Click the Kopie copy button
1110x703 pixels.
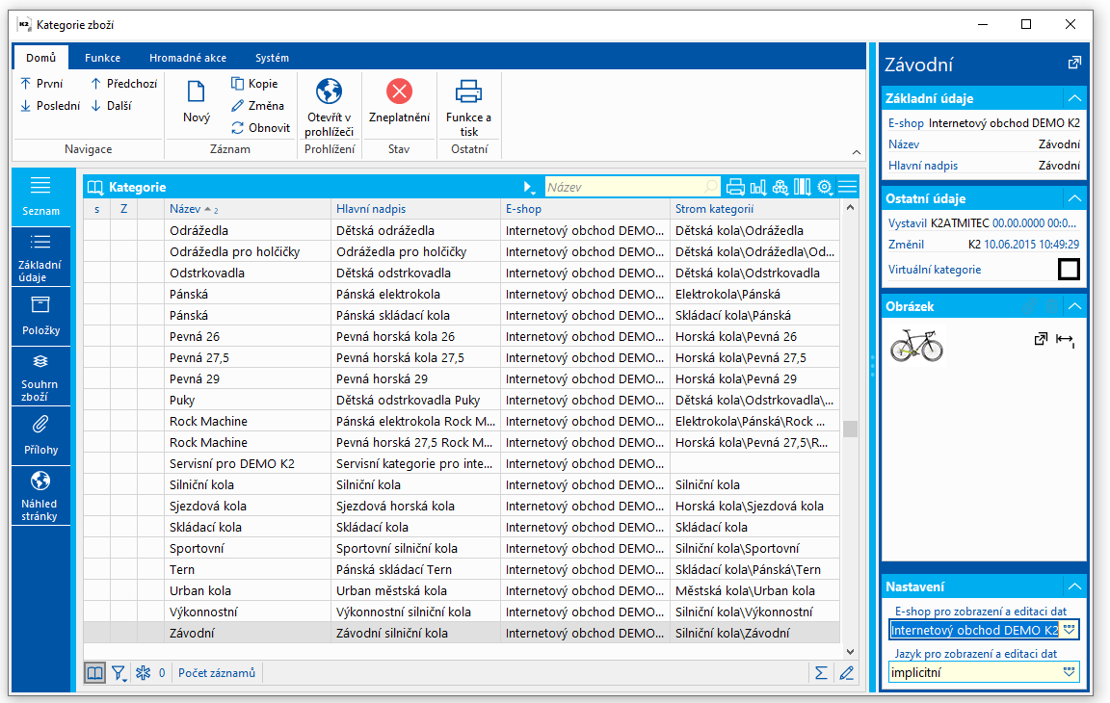pos(254,84)
